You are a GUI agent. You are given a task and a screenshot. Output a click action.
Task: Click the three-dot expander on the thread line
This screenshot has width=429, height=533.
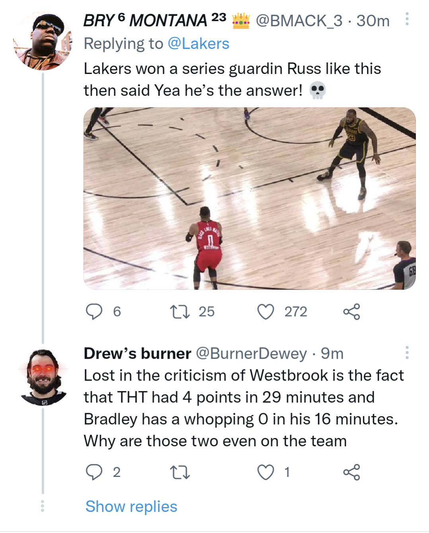click(x=43, y=506)
